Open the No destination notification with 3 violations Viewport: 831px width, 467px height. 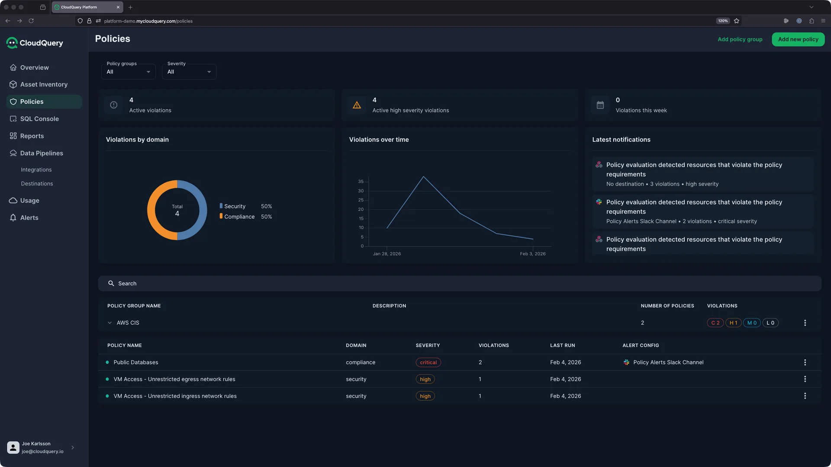pyautogui.click(x=703, y=174)
